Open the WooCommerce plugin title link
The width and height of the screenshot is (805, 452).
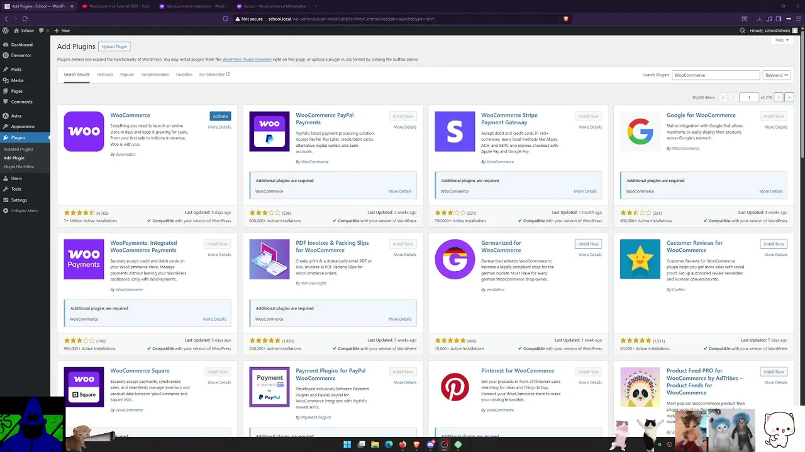pos(130,116)
